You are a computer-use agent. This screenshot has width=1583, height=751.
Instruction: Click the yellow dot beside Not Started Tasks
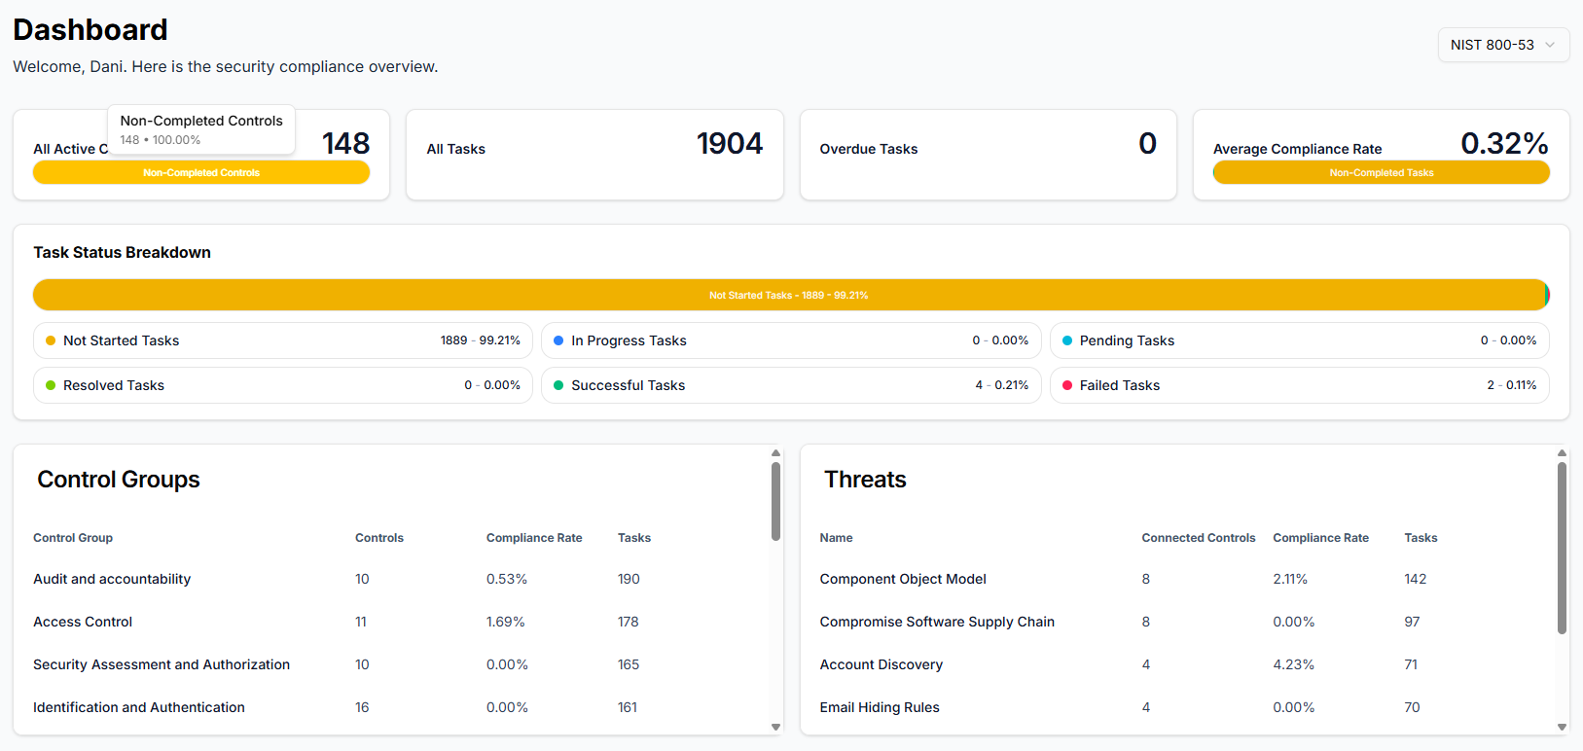[x=51, y=340]
